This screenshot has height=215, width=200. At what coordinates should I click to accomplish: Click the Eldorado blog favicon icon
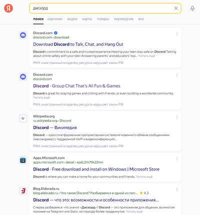coord(23,191)
